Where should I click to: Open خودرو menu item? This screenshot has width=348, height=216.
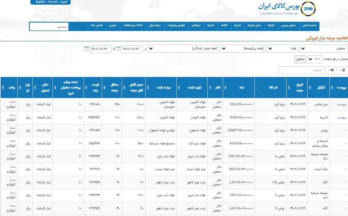(x=113, y=25)
